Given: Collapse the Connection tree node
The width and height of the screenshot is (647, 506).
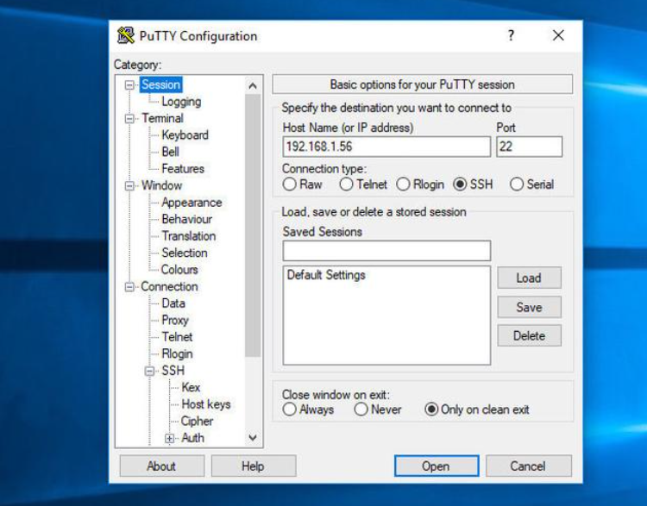Looking at the screenshot, I should coord(129,286).
